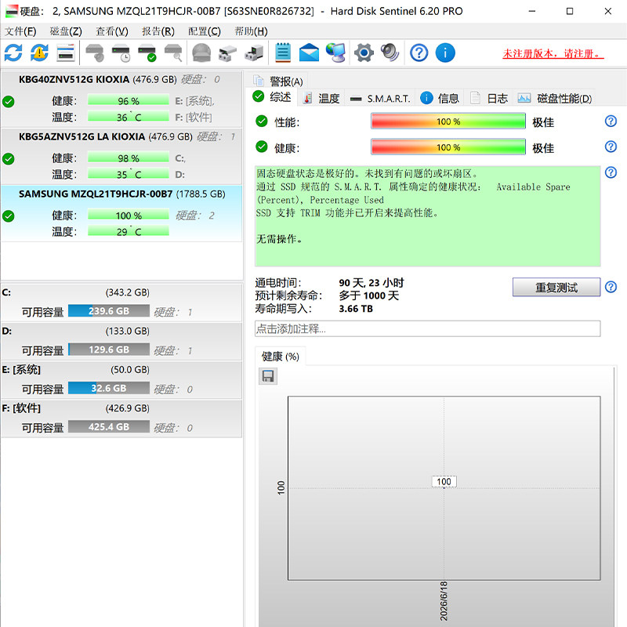The height and width of the screenshot is (627, 627).
Task: Click the blue question mark toolbar icon
Action: pos(419,53)
